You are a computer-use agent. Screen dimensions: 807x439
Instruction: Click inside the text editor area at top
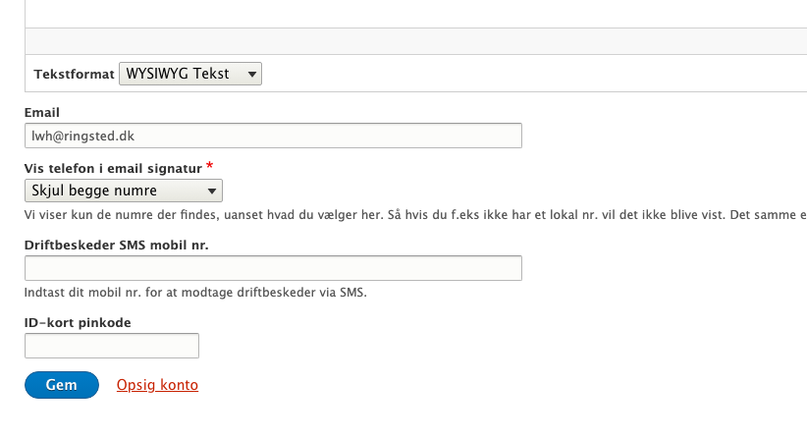(412, 12)
